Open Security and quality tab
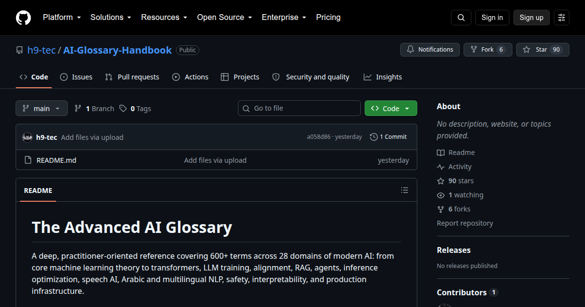 [x=311, y=77]
